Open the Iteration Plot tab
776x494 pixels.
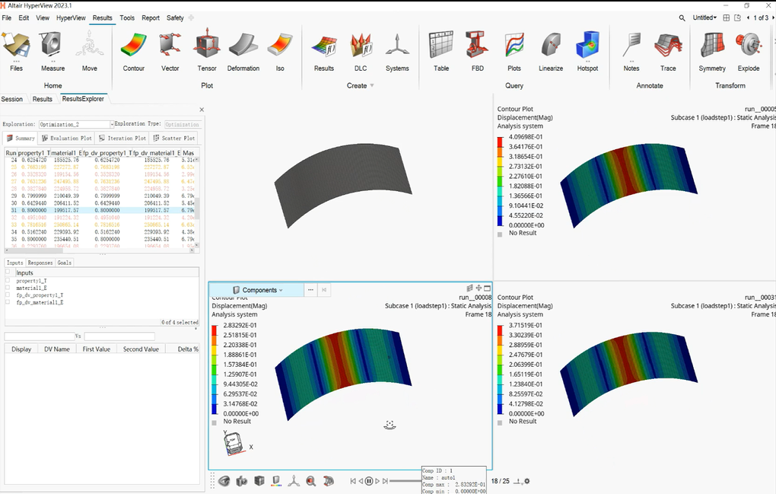point(122,138)
